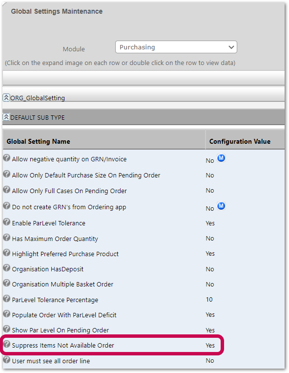Click blue M badge on Allow negative quantity row
The height and width of the screenshot is (373, 289).
[221, 158]
